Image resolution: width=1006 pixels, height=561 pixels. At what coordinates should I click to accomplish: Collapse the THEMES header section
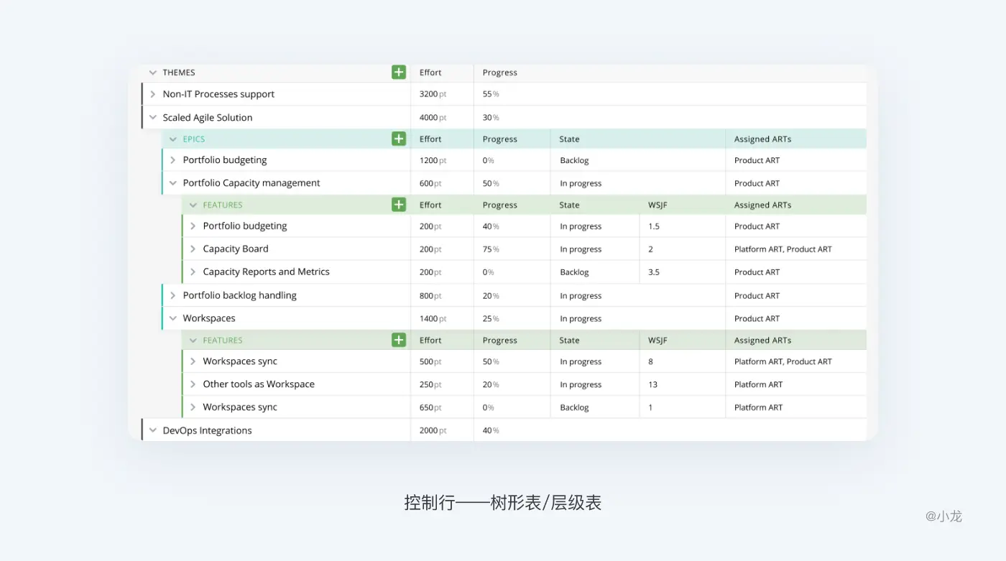pyautogui.click(x=152, y=73)
